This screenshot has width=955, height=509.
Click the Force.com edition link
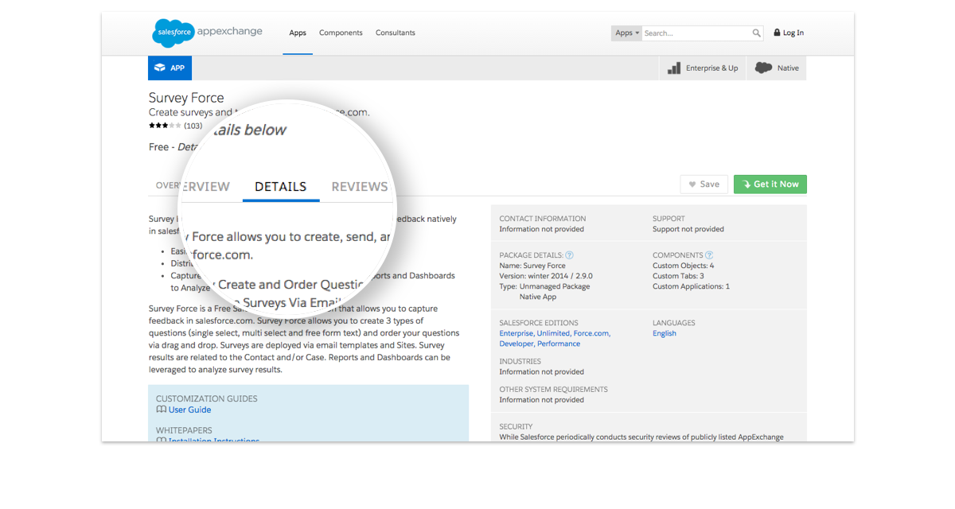tap(592, 333)
